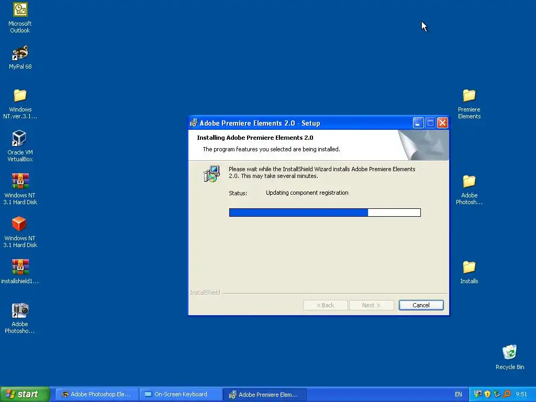This screenshot has width=536, height=402.
Task: Select the Premiere Elements folder
Action: [x=469, y=104]
